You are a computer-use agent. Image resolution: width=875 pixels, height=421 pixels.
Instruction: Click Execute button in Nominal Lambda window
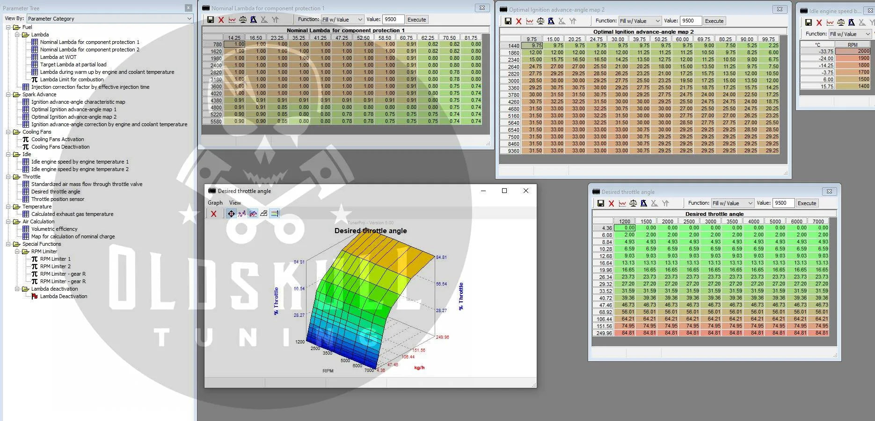(416, 20)
